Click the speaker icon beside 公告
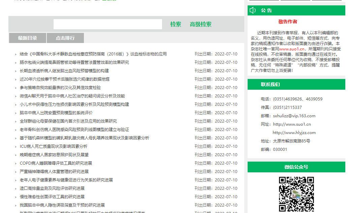The height and width of the screenshot is (213, 348). [x=253, y=10]
